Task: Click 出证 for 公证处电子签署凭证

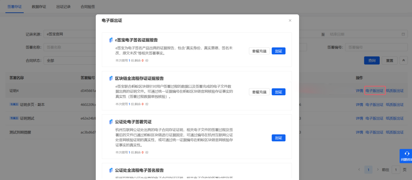Action: point(278,138)
